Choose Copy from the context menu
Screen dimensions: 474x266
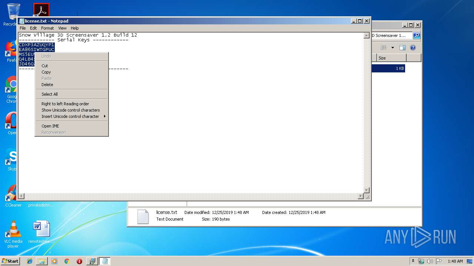pos(71,72)
